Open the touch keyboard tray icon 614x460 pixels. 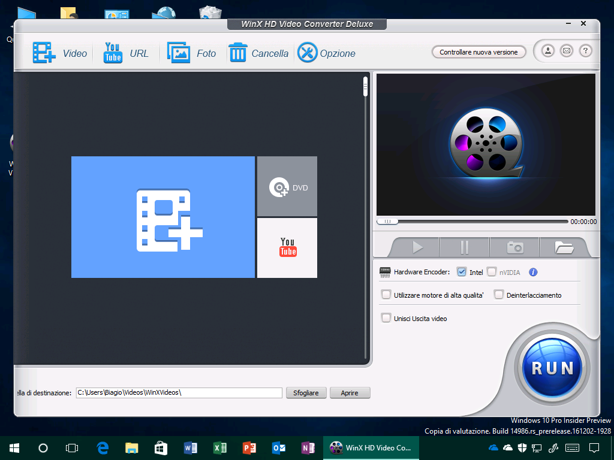(x=573, y=447)
